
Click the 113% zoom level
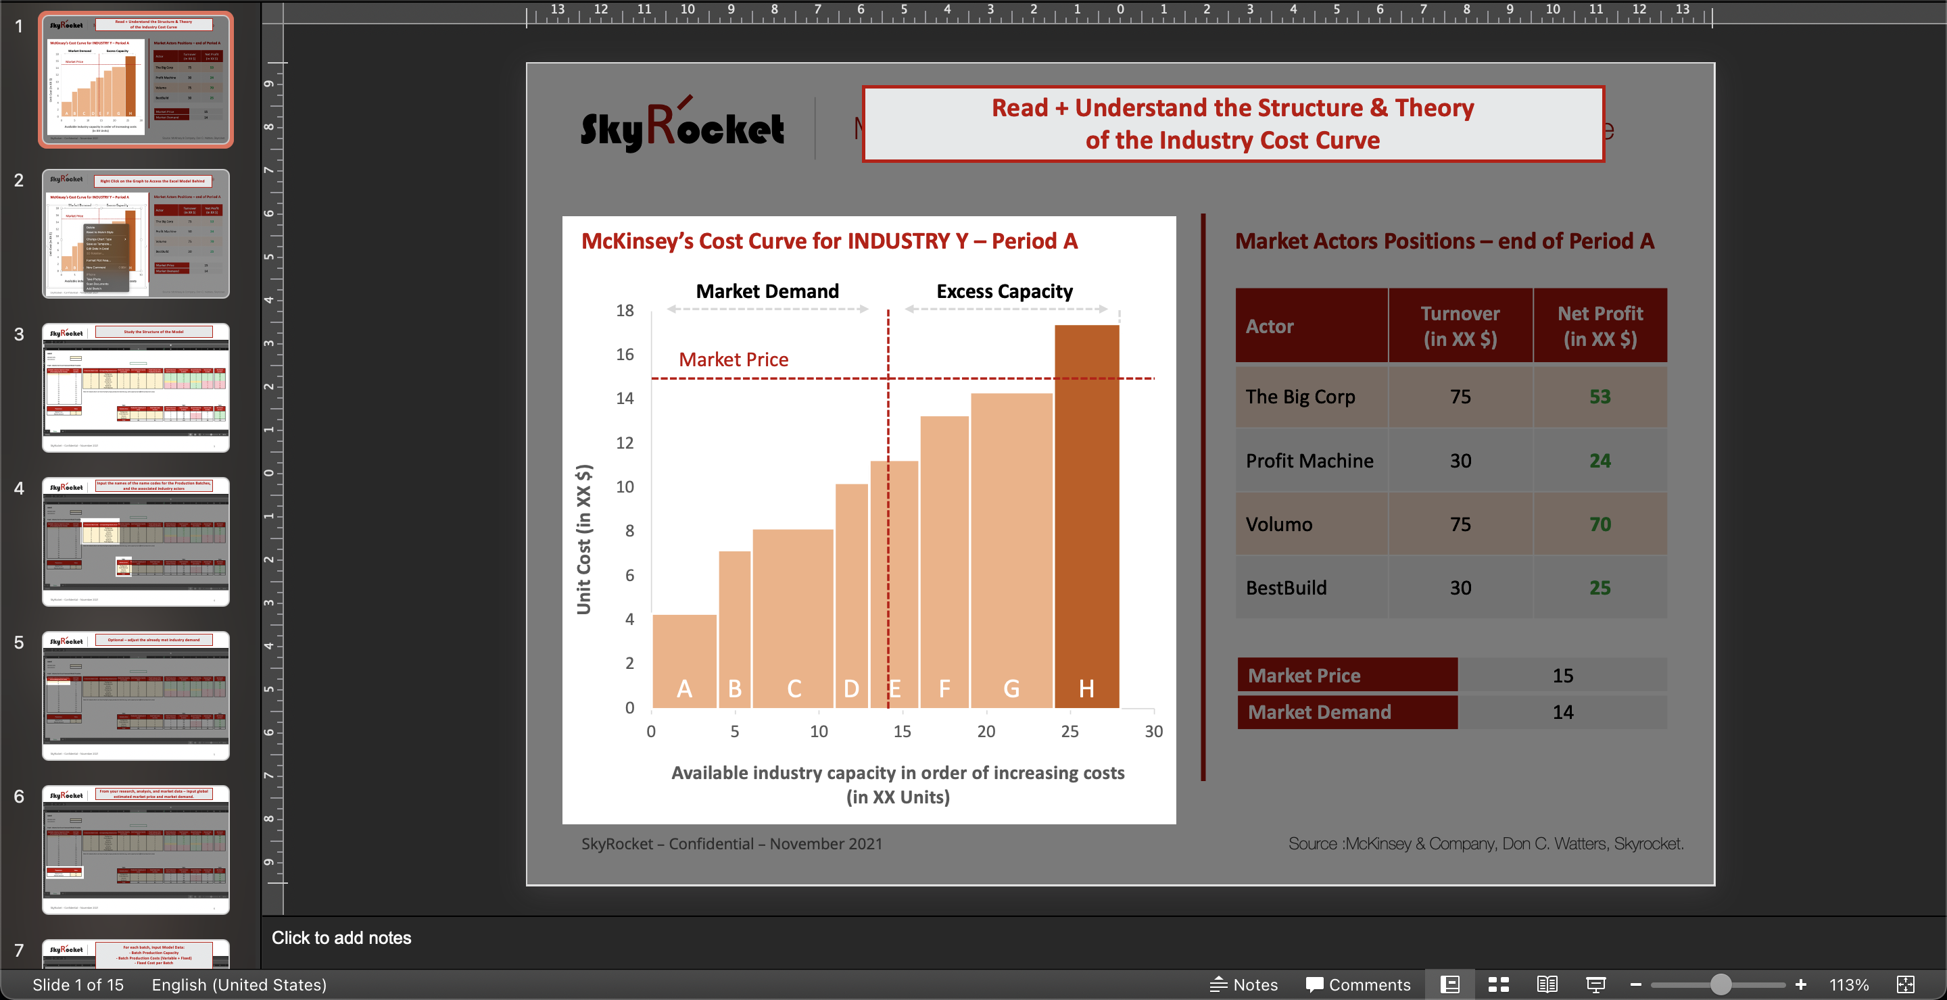tap(1848, 984)
